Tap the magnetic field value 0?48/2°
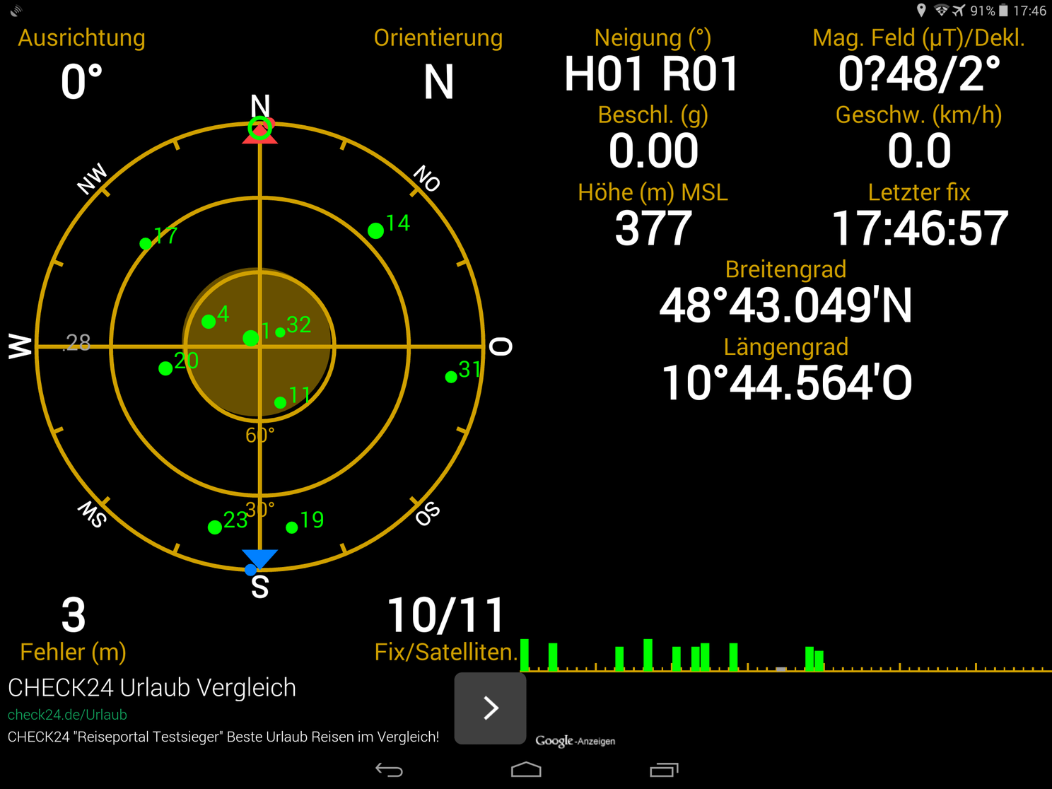The width and height of the screenshot is (1052, 789). (919, 74)
